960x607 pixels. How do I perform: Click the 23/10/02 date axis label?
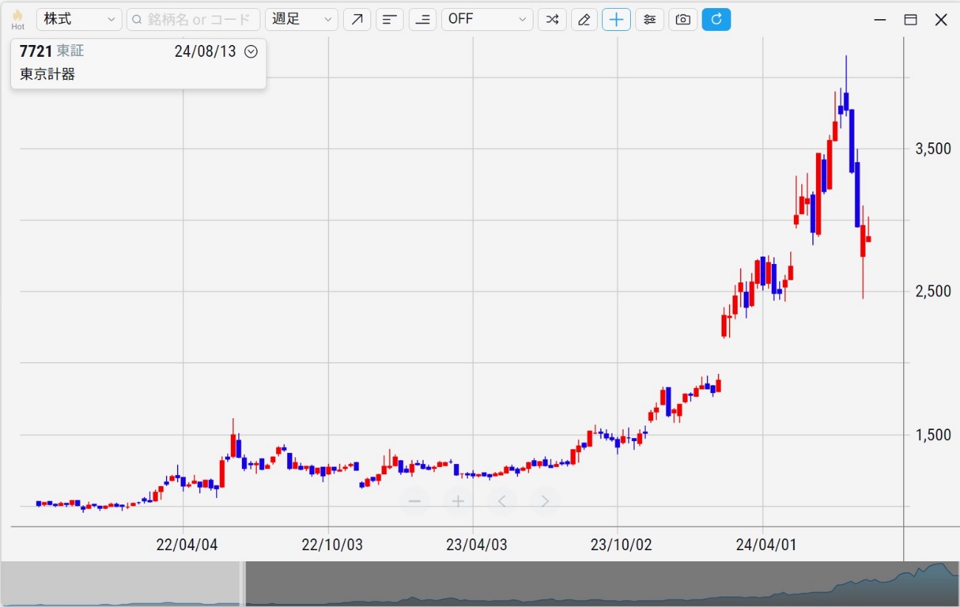621,546
